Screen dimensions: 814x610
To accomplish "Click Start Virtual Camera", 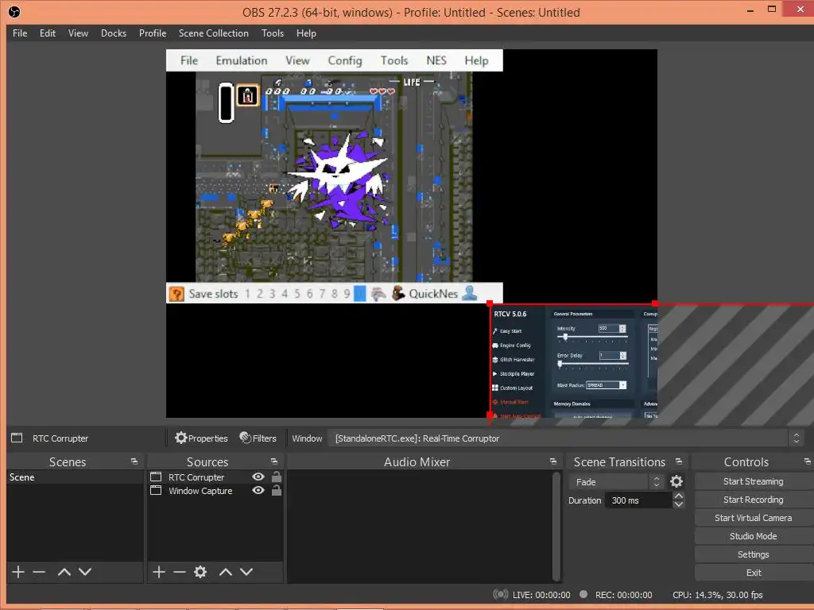I will [754, 518].
